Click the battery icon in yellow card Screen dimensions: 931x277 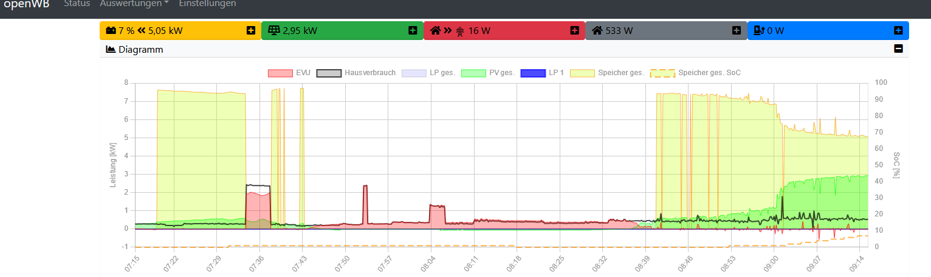[111, 30]
